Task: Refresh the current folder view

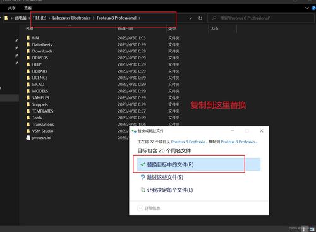Action: click(200, 18)
